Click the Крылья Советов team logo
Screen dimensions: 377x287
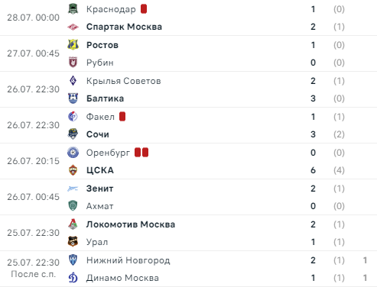tap(73, 81)
